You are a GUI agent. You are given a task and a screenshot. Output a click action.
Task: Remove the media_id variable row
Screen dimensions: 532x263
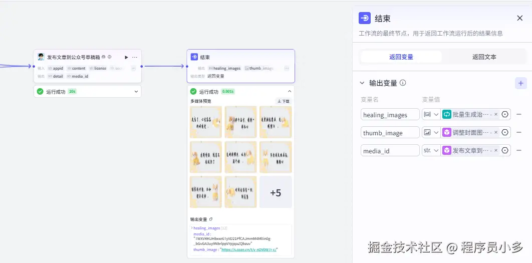tap(519, 150)
